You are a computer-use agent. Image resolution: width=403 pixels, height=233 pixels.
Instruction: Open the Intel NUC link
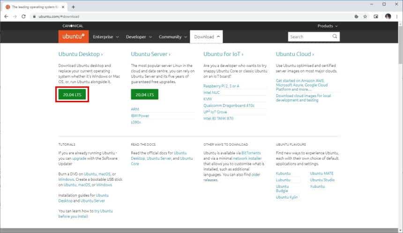click(211, 92)
